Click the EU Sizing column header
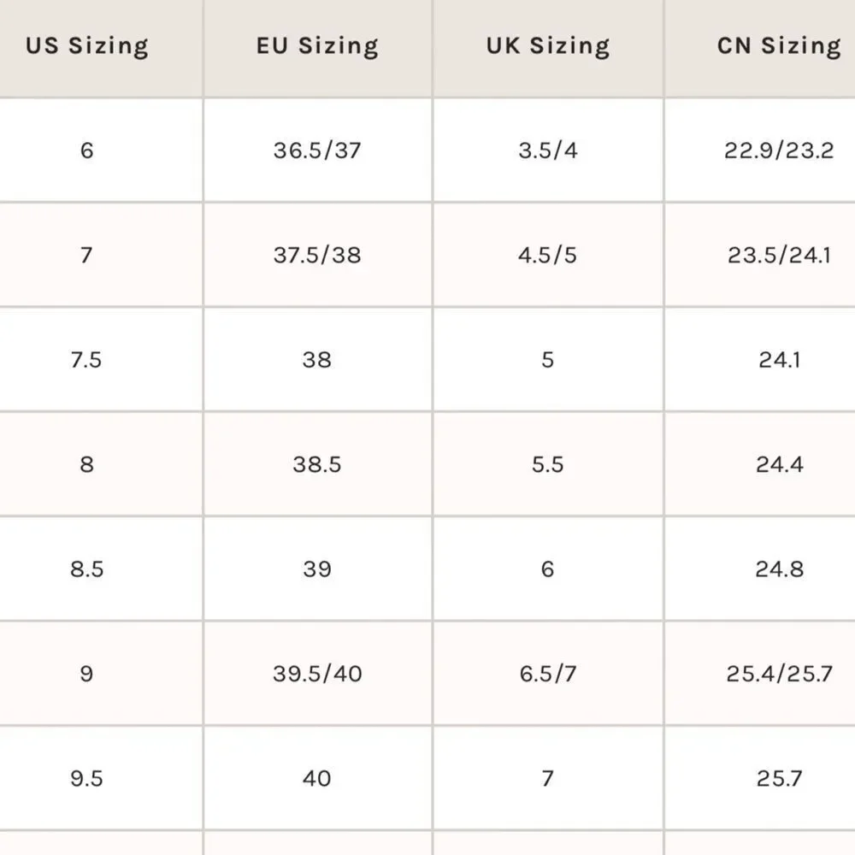855x855 pixels. [317, 46]
